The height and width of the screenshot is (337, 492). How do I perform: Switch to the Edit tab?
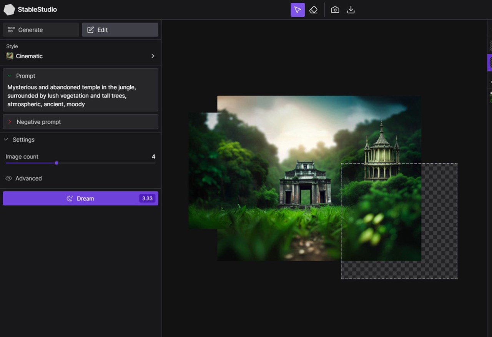[x=120, y=30]
